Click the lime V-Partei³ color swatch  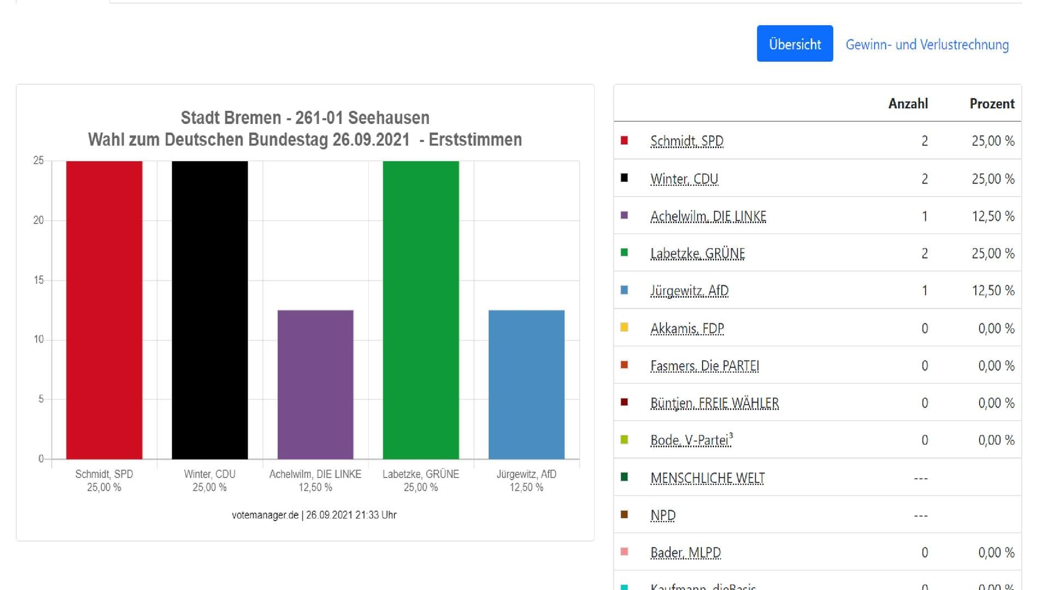point(624,439)
